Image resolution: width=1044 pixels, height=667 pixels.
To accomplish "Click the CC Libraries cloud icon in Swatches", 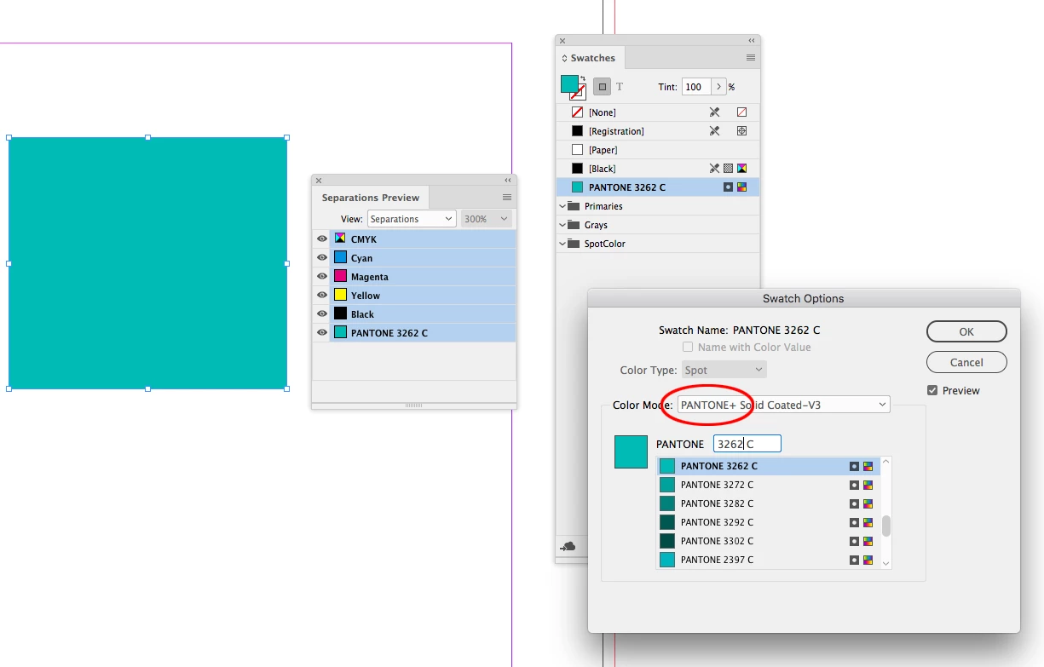I will (x=568, y=546).
